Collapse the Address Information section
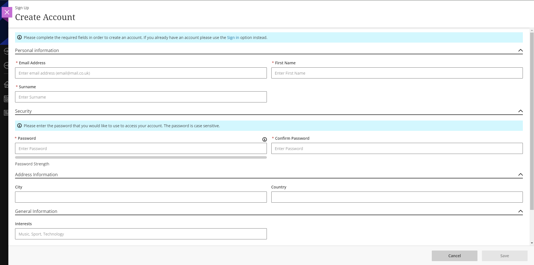534x265 pixels. pos(520,175)
